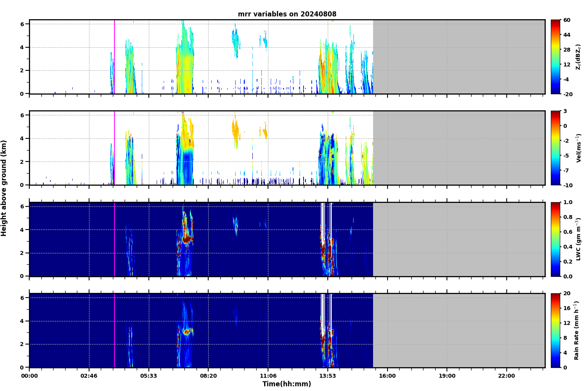Click the grey no-data region in reflectivity panel
Screen dimensions: 586x391
tap(459, 57)
